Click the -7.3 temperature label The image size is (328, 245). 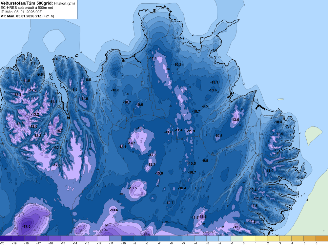pos(214,50)
